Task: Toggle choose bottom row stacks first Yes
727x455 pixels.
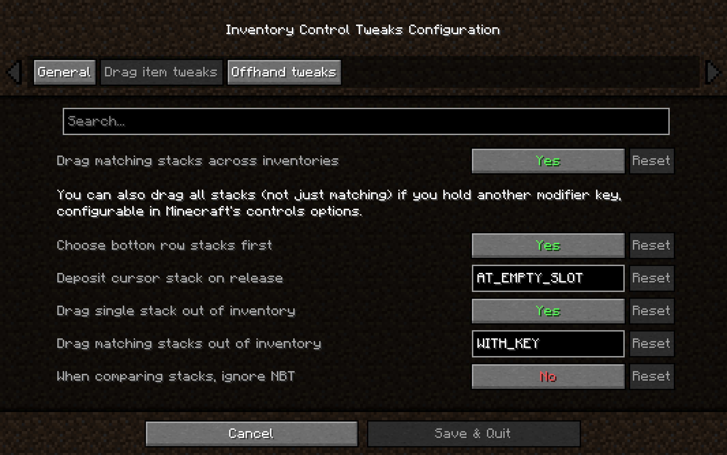Action: [547, 245]
